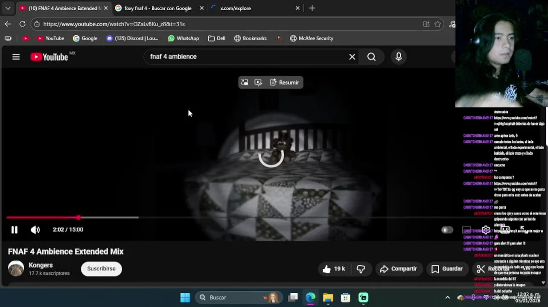
Task: Mute the video volume
Action: point(35,230)
